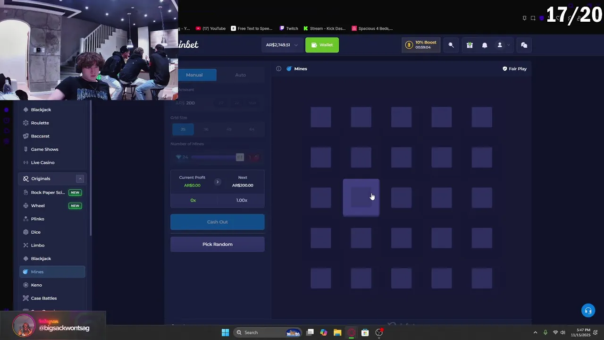Open the gift rewards icon

(470, 45)
